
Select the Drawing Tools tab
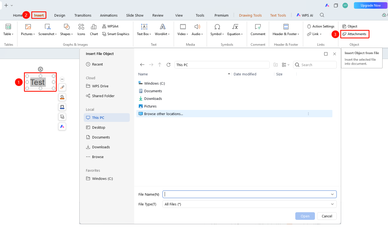(250, 15)
